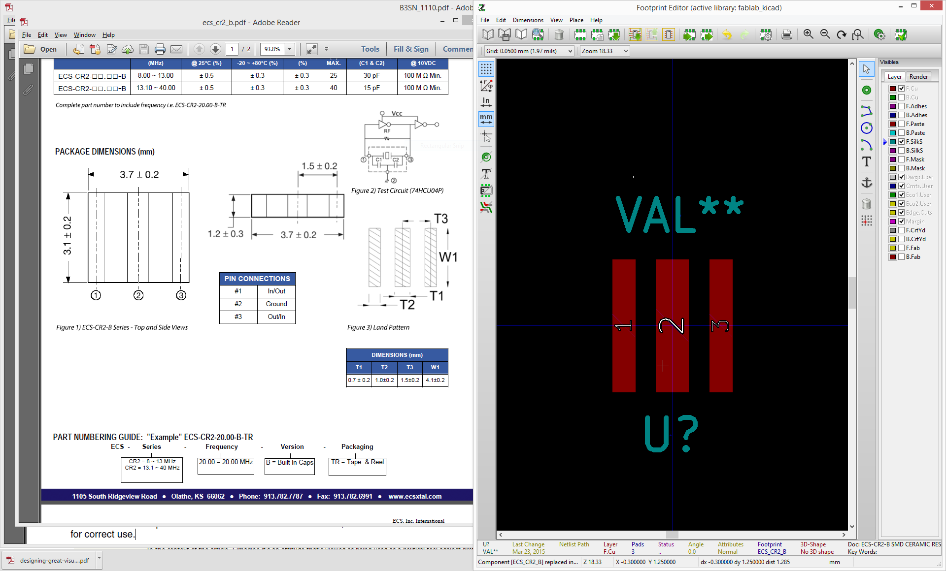The image size is (946, 571).
Task: Click the Undo arrow in Footprint Editor
Action: 727,34
